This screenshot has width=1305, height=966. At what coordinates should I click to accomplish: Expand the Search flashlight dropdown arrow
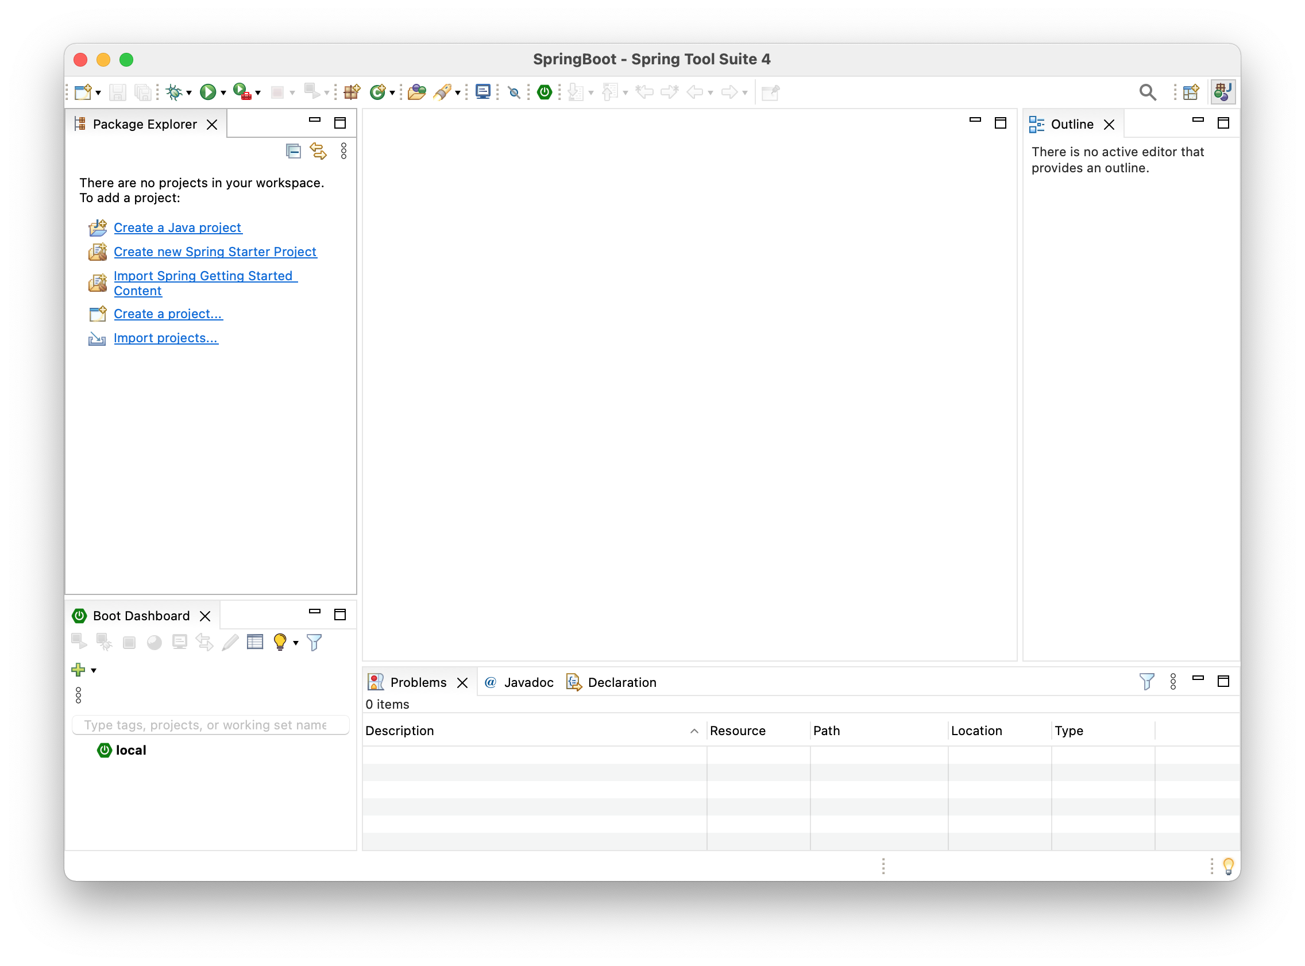pos(458,93)
